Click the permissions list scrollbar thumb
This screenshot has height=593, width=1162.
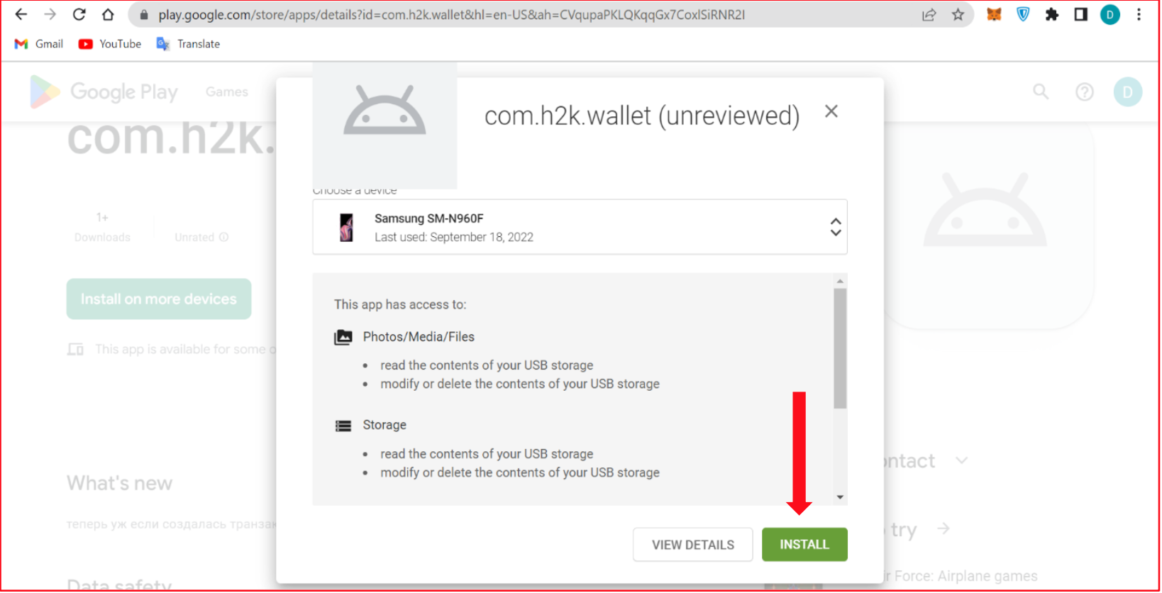839,348
